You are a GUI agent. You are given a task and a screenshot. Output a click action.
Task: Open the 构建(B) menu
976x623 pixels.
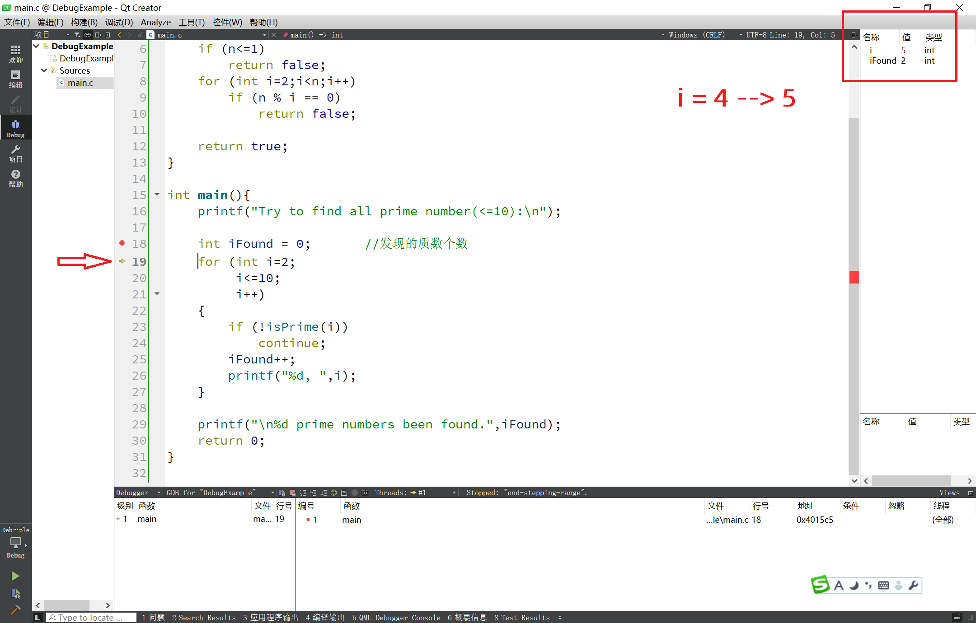(x=84, y=22)
